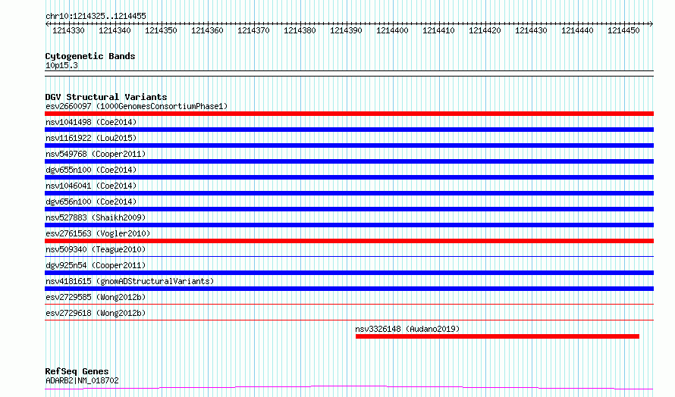
Task: Click blue bar under nsv4181615
Action: (x=349, y=289)
